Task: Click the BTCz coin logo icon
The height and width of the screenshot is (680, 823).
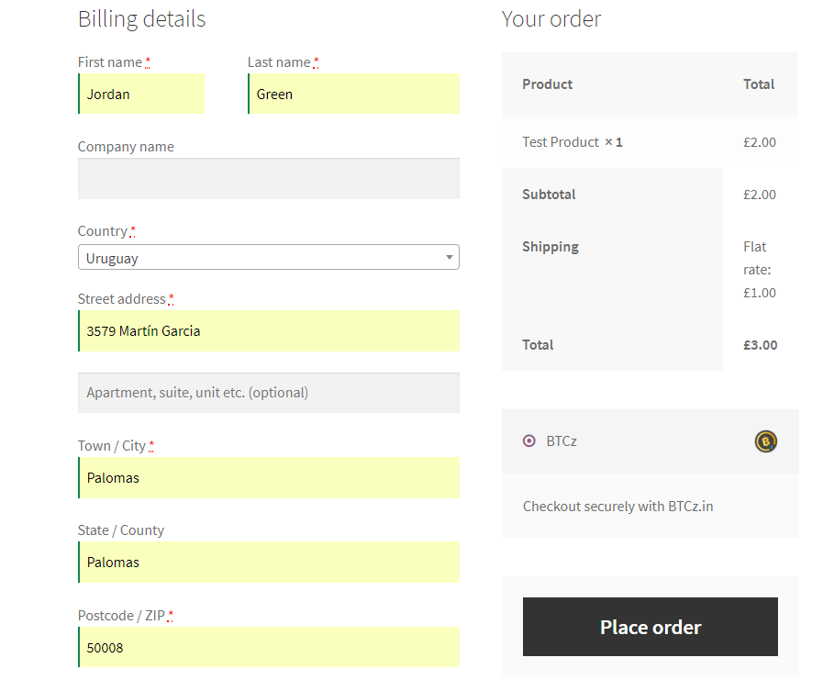Action: click(x=766, y=441)
